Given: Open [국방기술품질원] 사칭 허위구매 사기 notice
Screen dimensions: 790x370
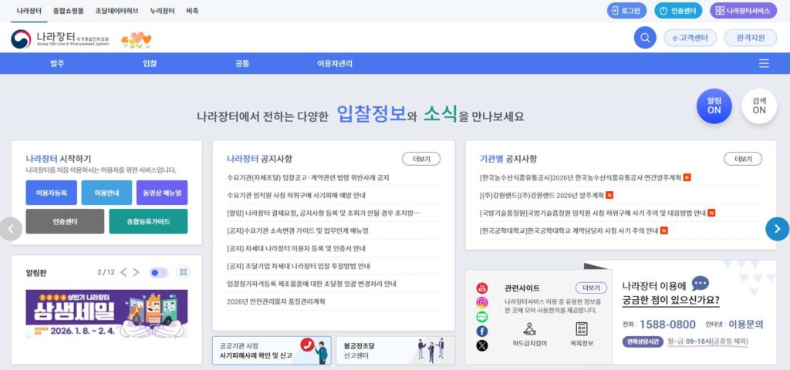Looking at the screenshot, I should tap(592, 213).
